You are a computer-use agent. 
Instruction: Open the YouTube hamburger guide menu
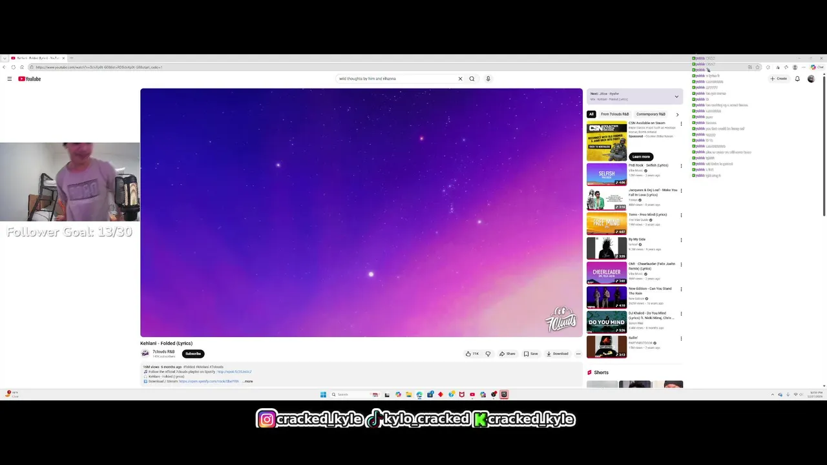(10, 79)
